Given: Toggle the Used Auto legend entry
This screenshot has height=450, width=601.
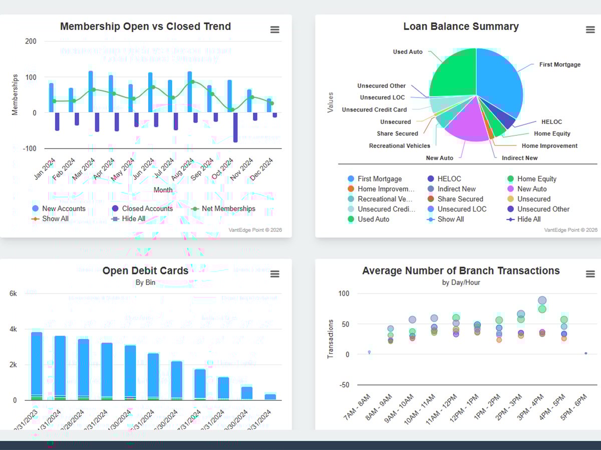Looking at the screenshot, I should tap(351, 219).
